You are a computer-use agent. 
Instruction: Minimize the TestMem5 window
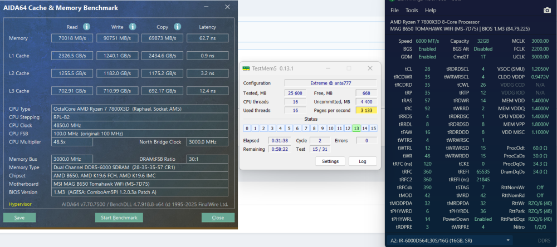328,68
